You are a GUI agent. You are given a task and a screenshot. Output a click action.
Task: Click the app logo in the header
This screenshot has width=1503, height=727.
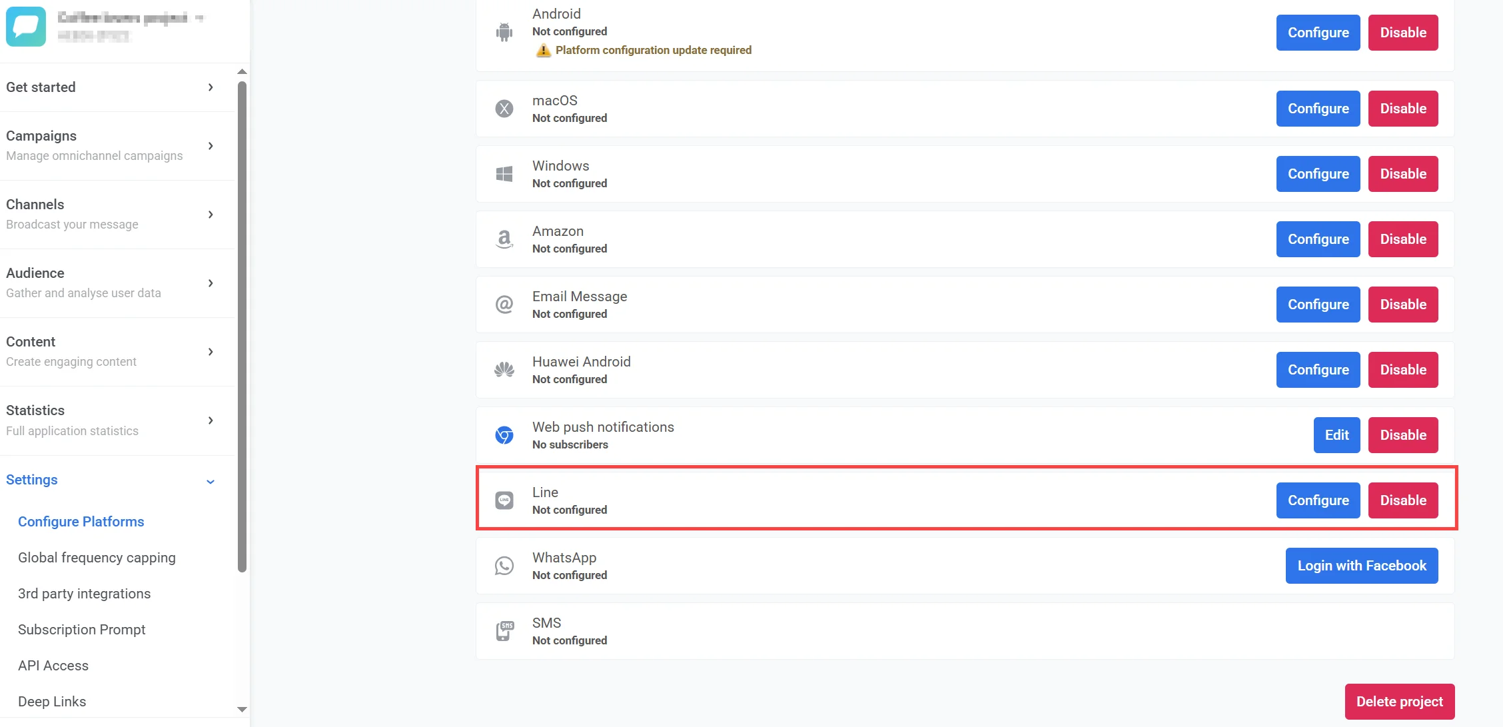(26, 27)
